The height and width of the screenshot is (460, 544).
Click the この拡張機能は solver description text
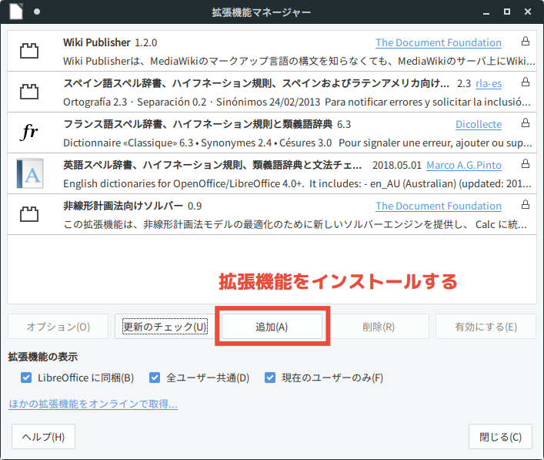click(x=295, y=224)
